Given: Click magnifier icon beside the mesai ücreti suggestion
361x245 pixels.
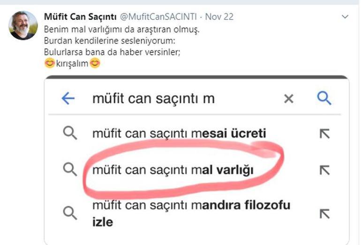Looking at the screenshot, I should 70,134.
